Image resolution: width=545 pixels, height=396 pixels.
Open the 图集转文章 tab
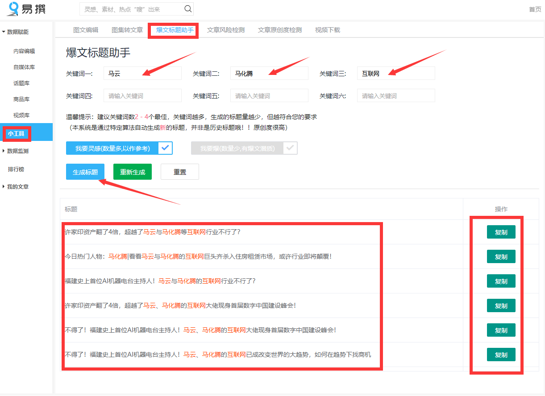[127, 30]
